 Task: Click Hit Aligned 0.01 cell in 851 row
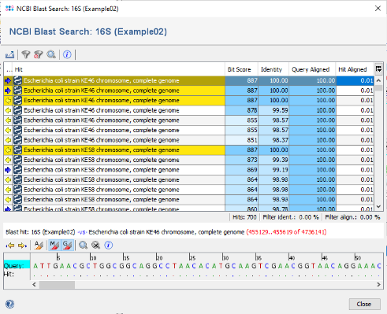click(355, 140)
